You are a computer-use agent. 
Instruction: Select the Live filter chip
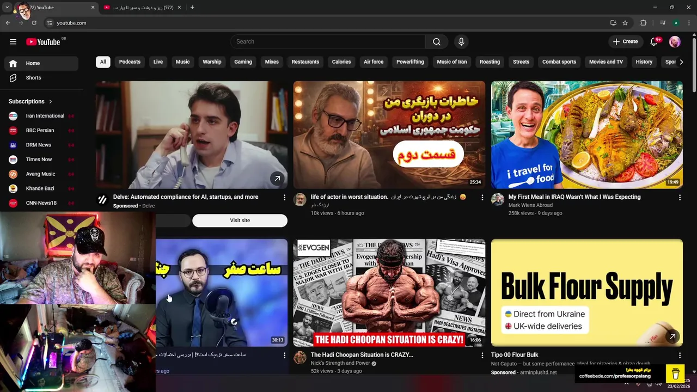tap(158, 62)
